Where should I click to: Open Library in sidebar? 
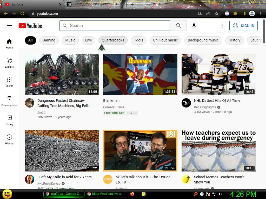(x=9, y=120)
